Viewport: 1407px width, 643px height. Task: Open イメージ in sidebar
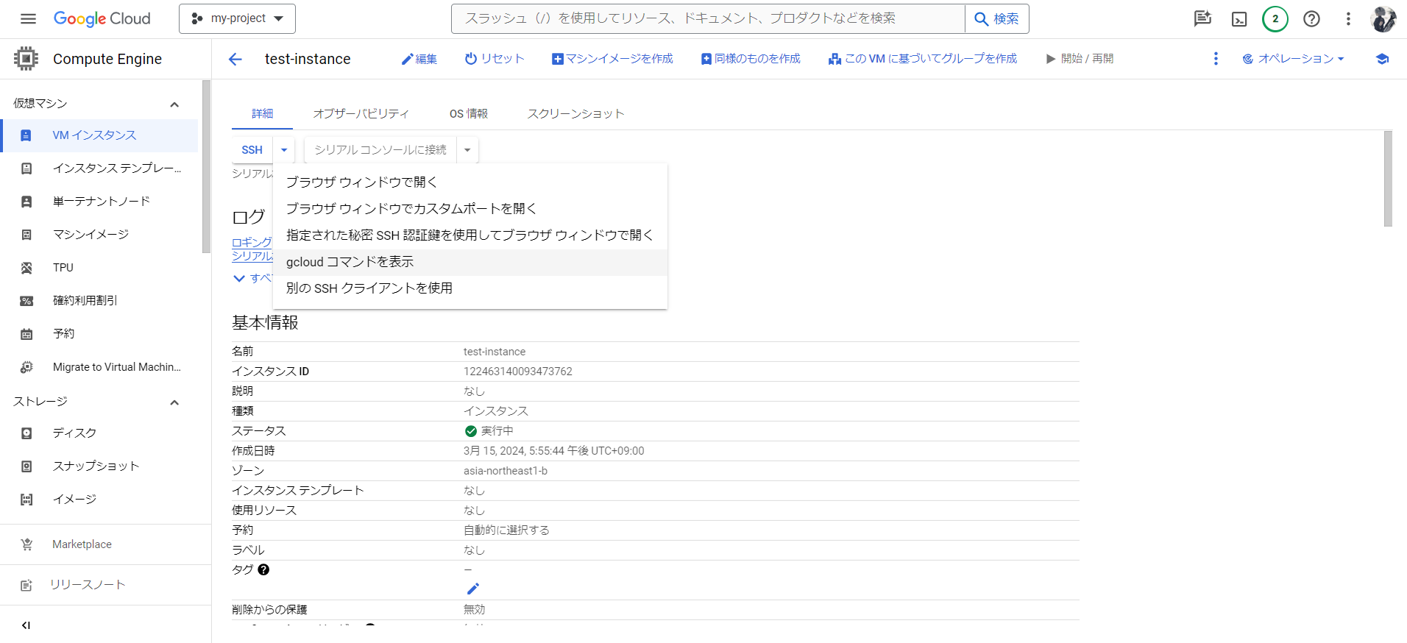[99, 500]
